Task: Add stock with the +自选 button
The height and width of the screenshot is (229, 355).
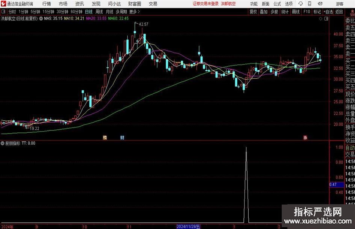Action: coord(328,12)
